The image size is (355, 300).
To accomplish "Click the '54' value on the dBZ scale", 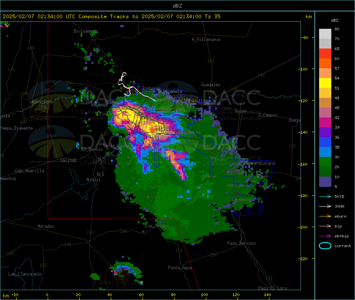I will coord(337,78).
